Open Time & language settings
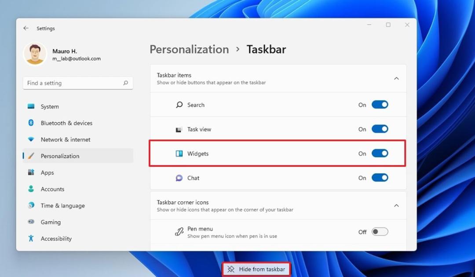475x277 pixels. coord(78,205)
